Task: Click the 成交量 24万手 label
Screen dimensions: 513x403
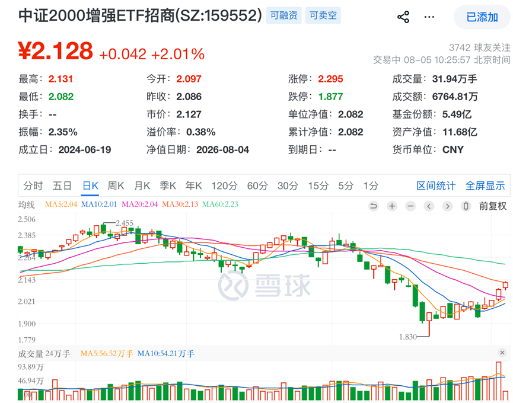Action: tap(44, 354)
